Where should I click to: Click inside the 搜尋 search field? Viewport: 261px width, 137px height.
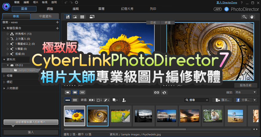click(x=197, y=100)
